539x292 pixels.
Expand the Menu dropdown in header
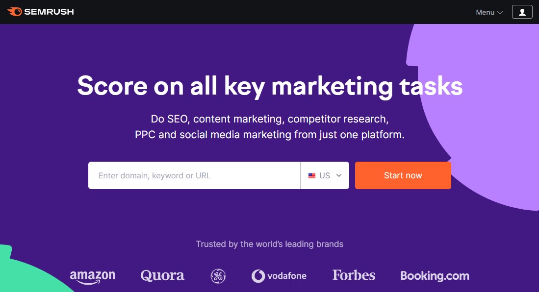489,12
